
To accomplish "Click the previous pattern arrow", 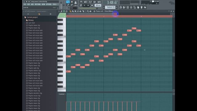I will (x=104, y=7).
